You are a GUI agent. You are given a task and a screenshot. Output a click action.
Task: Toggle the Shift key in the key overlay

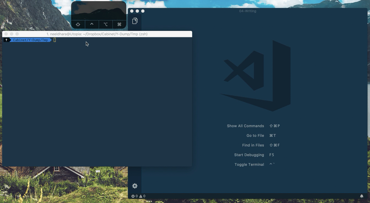click(78, 24)
